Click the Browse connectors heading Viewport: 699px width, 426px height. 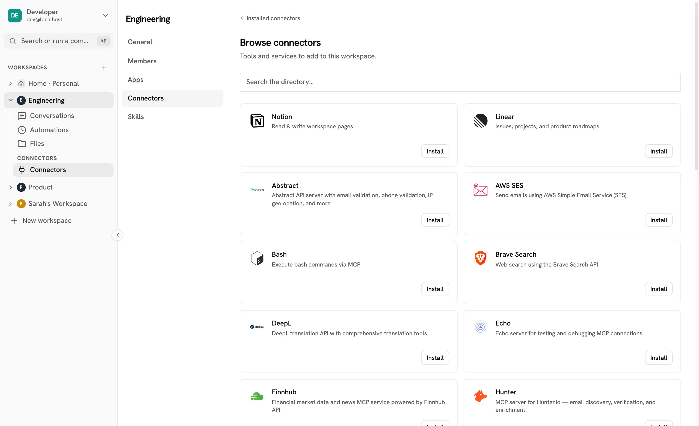coord(280,43)
